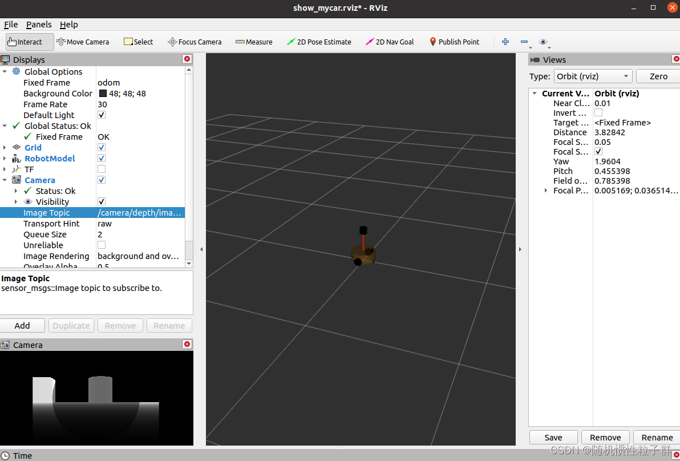680x461 pixels.
Task: Activate the Publish Point tool
Action: pyautogui.click(x=455, y=42)
